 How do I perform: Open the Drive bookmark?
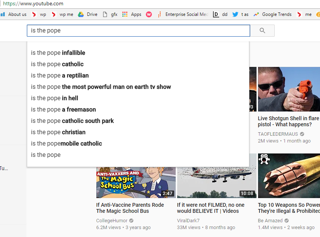point(88,14)
